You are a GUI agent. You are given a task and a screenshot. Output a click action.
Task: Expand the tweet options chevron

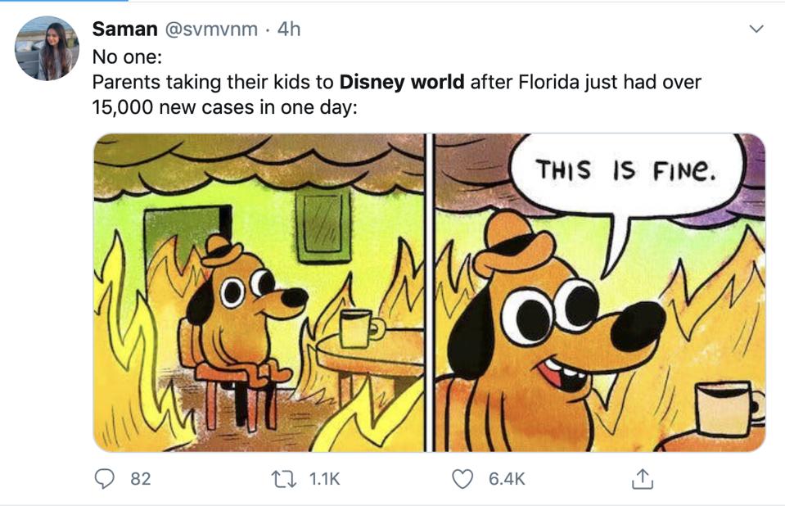[756, 29]
